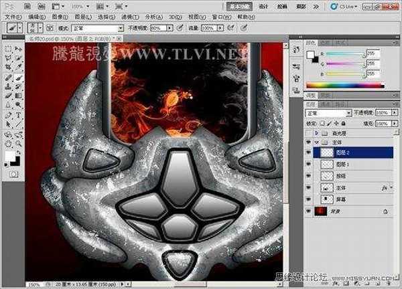Open the brush preset picker arrow
Image resolution: width=402 pixels, height=289 pixels.
point(40,28)
